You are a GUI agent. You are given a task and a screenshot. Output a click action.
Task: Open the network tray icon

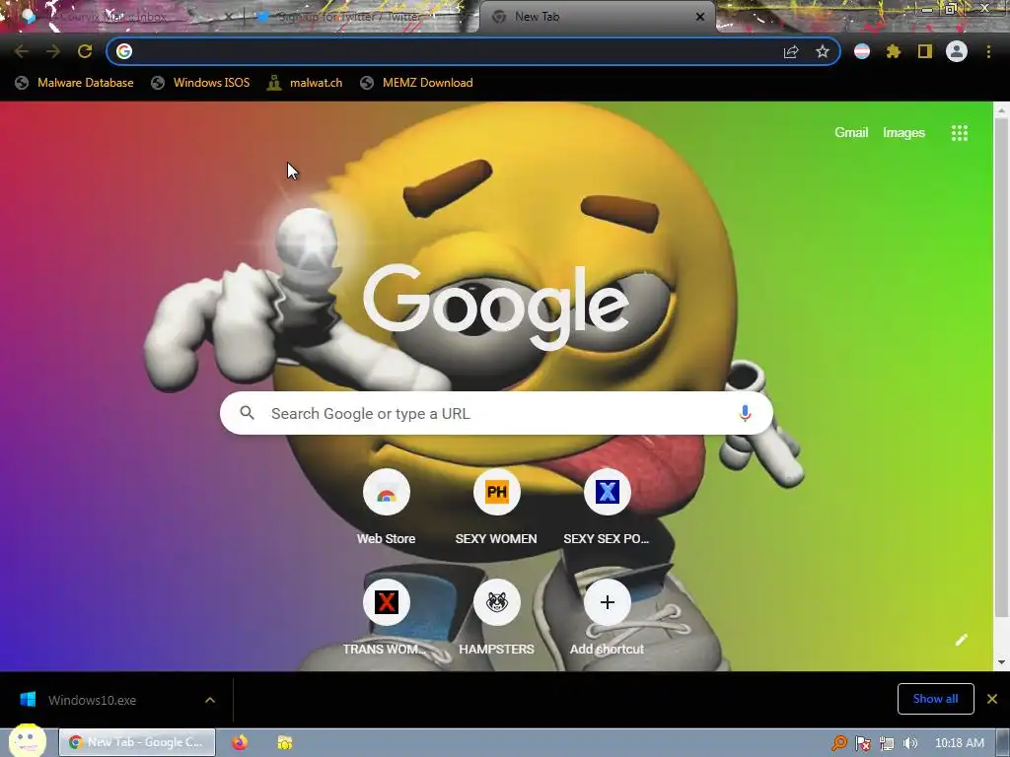click(887, 743)
